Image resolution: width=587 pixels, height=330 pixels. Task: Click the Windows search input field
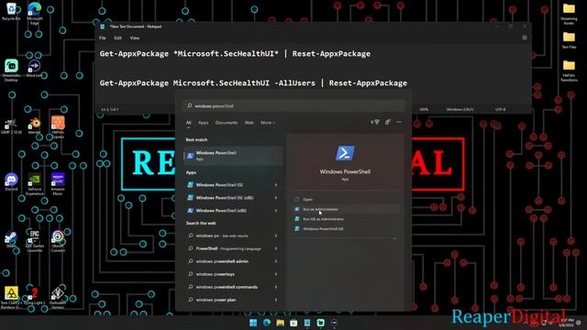coord(293,106)
